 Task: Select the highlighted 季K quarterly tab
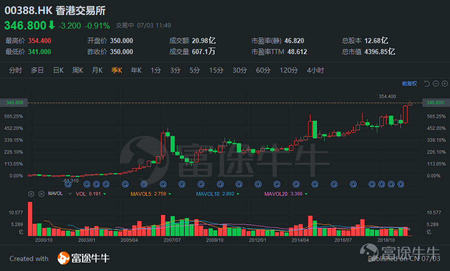tap(117, 70)
